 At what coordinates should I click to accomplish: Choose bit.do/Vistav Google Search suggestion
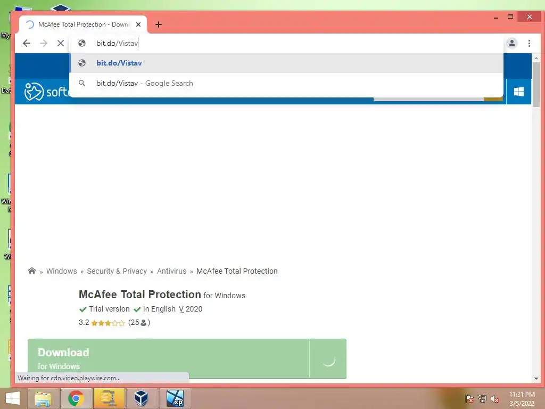click(x=286, y=83)
